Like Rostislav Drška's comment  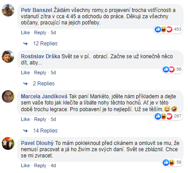click(25, 72)
